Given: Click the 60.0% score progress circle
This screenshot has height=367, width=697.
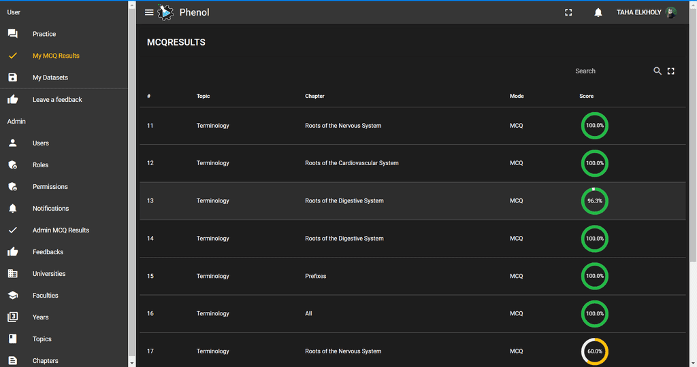Looking at the screenshot, I should (x=594, y=351).
